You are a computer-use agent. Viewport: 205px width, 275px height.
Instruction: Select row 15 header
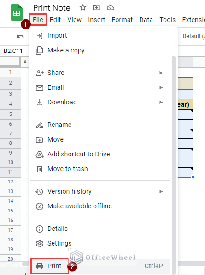point(10,211)
